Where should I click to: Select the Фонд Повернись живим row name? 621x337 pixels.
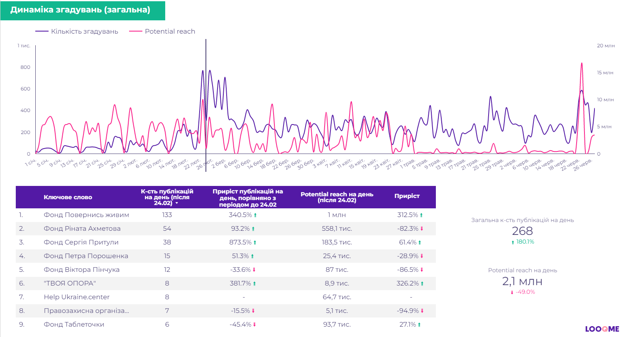pyautogui.click(x=86, y=215)
